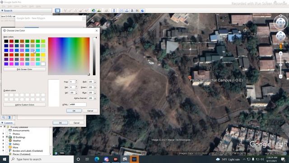The height and width of the screenshot is (163, 289).
Task: Open the Ruler tool
Action: 114,10
